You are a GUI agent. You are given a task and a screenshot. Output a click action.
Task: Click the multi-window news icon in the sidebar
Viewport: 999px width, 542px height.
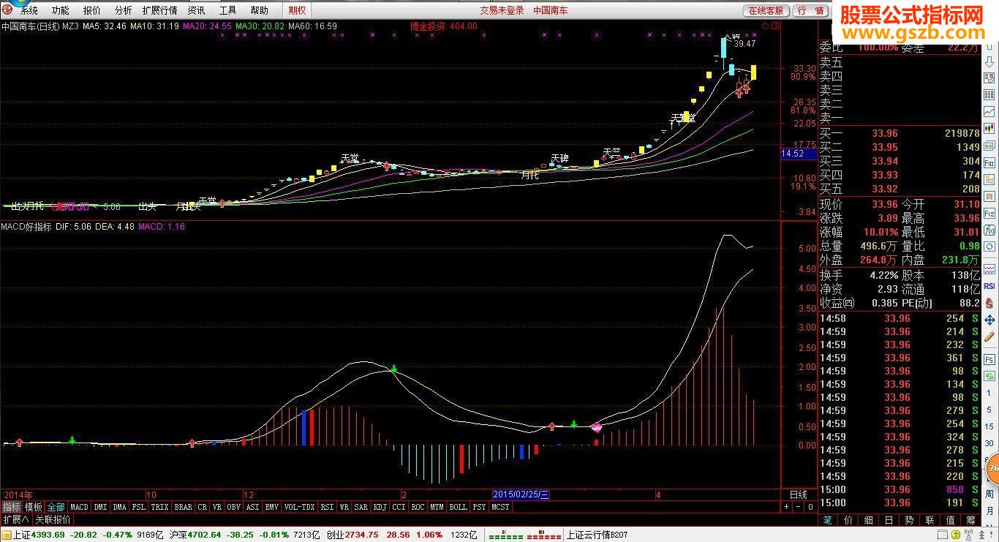click(x=989, y=146)
